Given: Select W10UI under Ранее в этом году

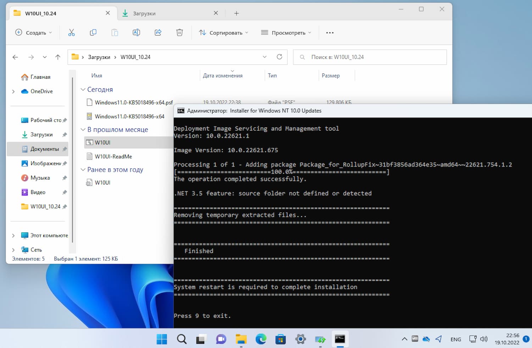Looking at the screenshot, I should click(x=99, y=182).
